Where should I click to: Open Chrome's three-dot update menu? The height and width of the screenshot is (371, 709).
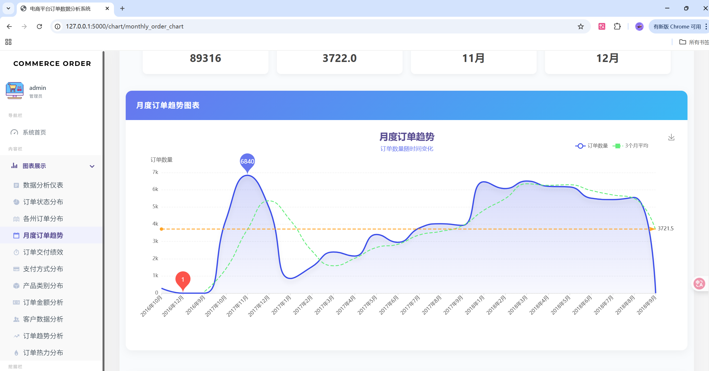[x=706, y=27]
